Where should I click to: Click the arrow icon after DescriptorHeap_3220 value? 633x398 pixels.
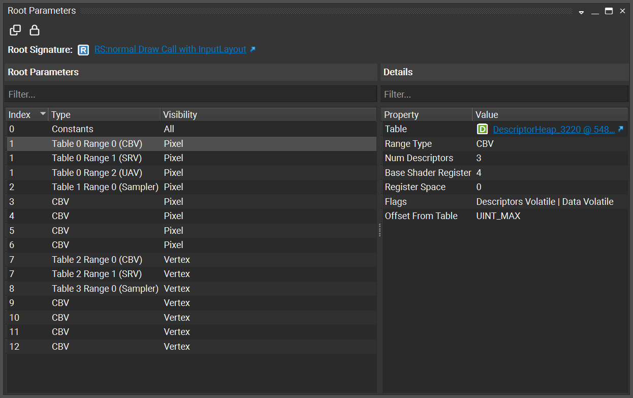tap(621, 129)
